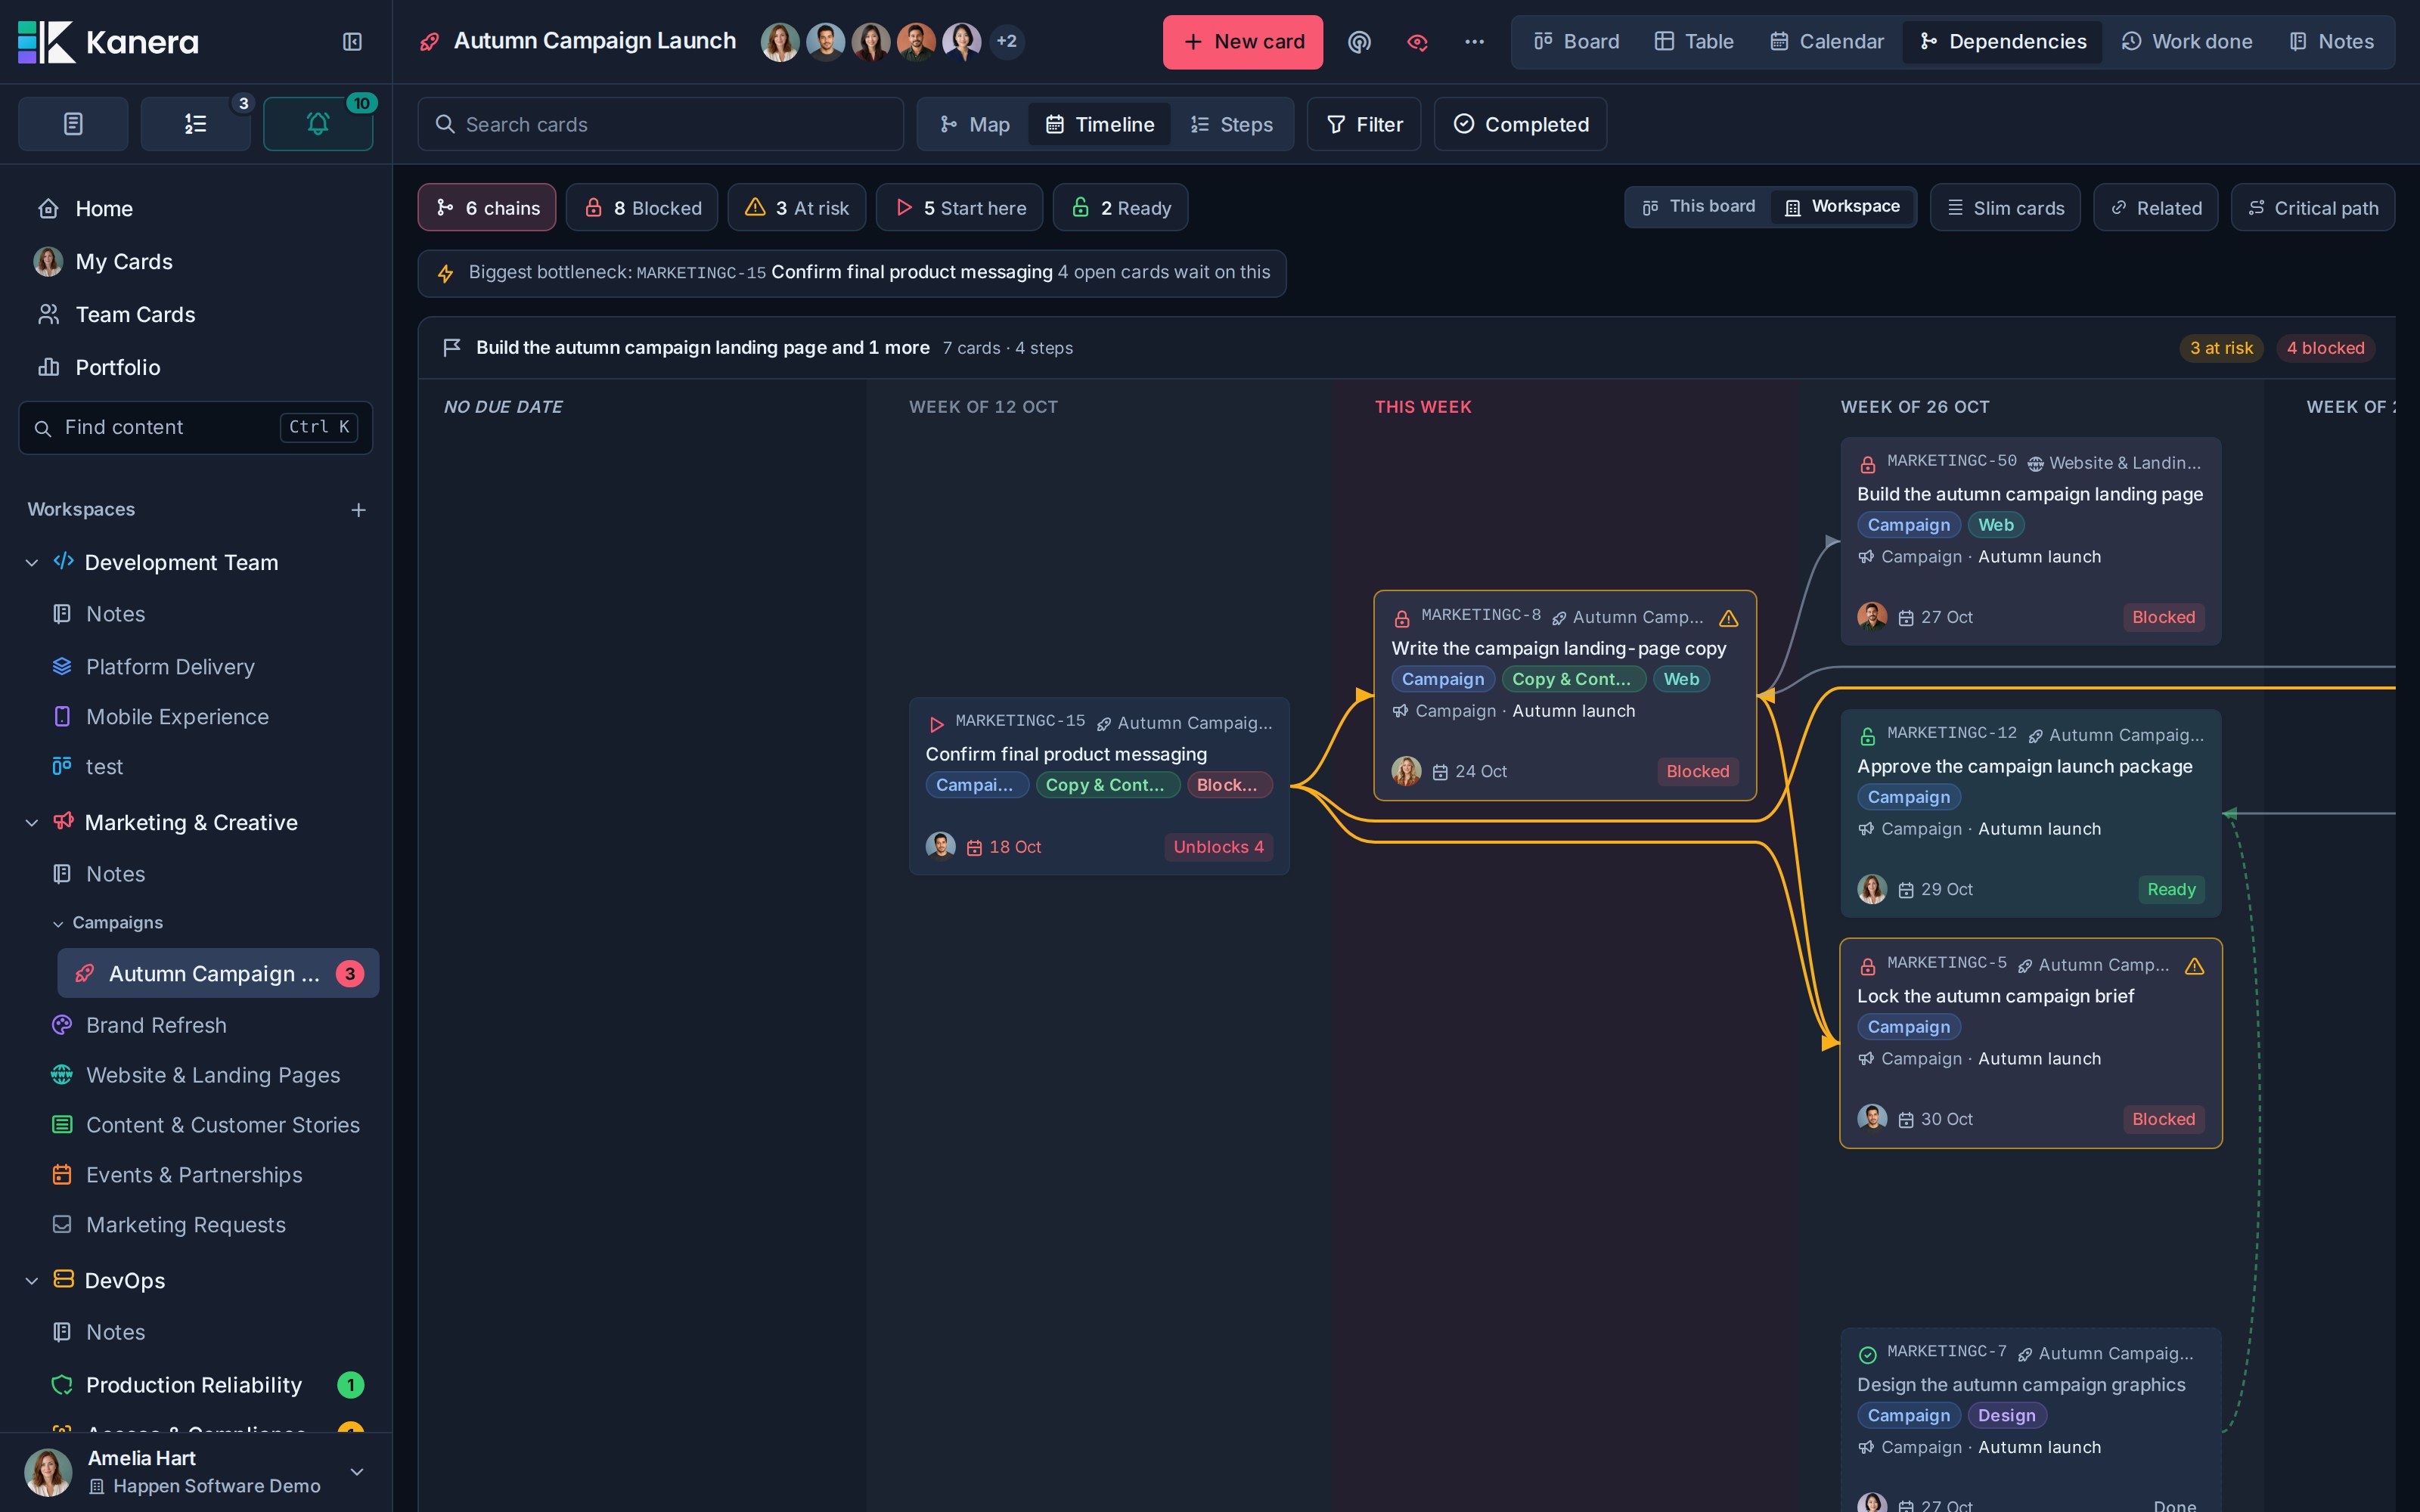The height and width of the screenshot is (1512, 2420).
Task: Toggle Related cards display
Action: click(2156, 208)
